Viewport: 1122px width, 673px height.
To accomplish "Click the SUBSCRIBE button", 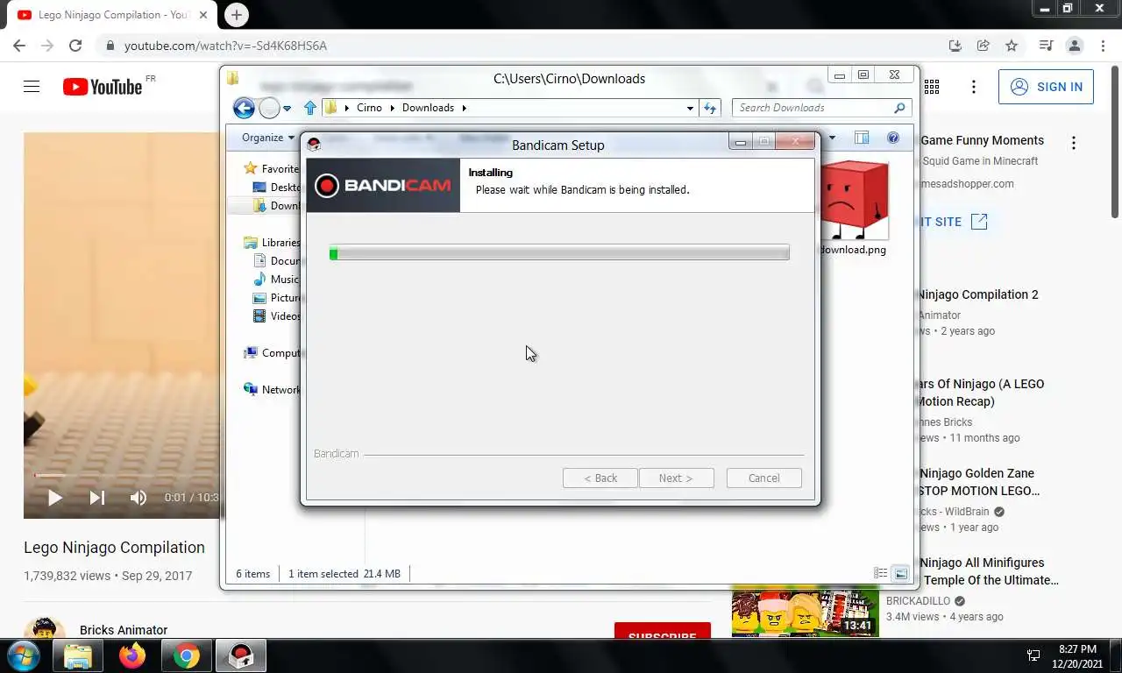I will tap(662, 631).
